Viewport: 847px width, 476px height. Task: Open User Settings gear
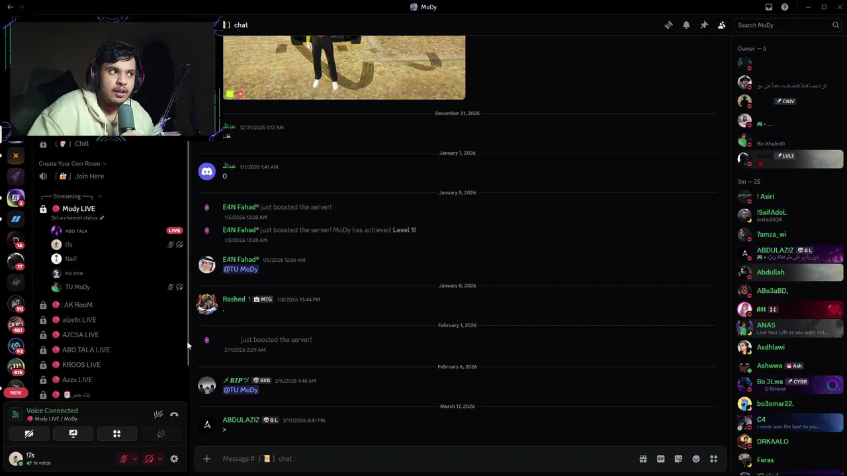pos(174,459)
